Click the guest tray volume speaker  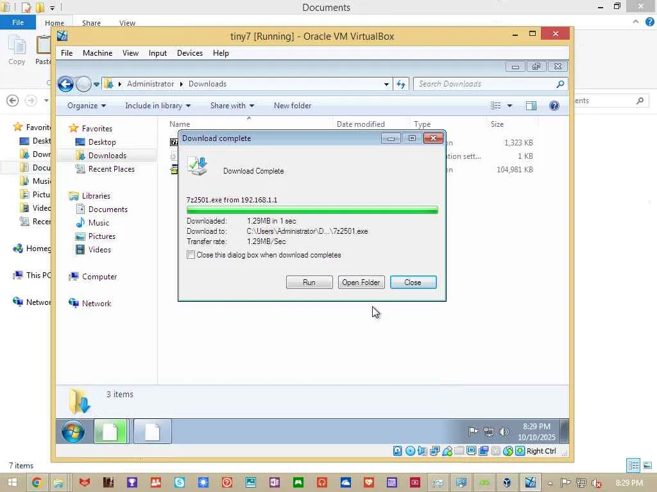(x=504, y=431)
